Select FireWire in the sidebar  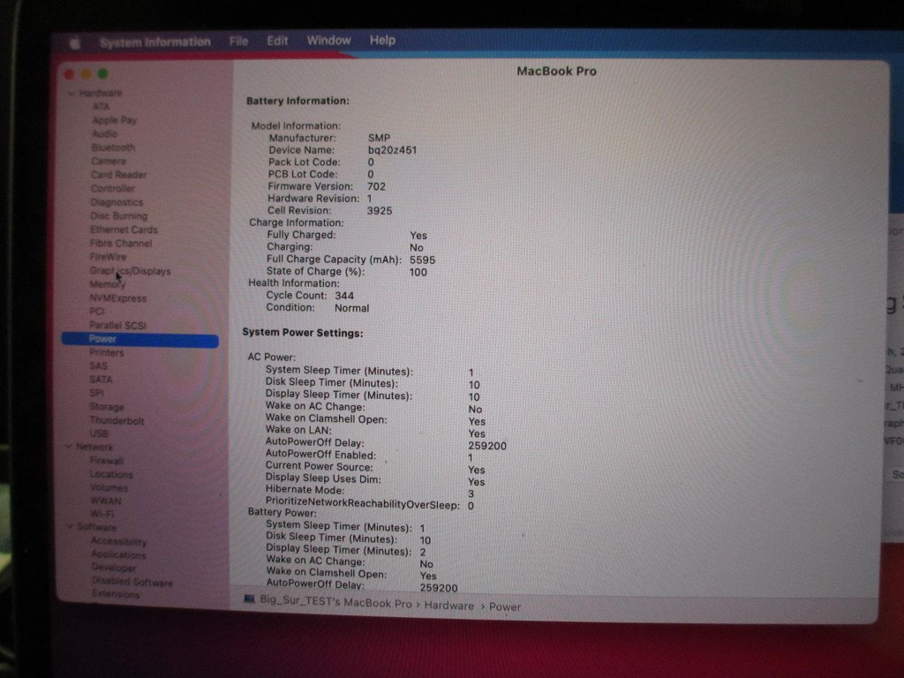[x=108, y=257]
